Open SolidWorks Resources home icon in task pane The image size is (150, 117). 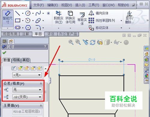pyautogui.click(x=146, y=54)
